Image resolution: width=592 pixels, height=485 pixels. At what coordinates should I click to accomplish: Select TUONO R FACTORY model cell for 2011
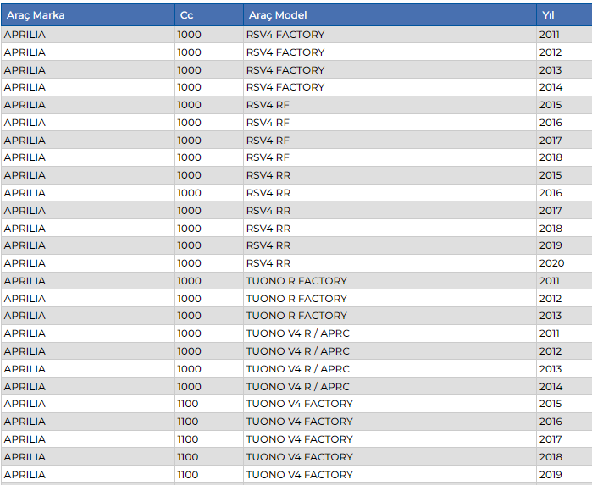[x=296, y=281]
